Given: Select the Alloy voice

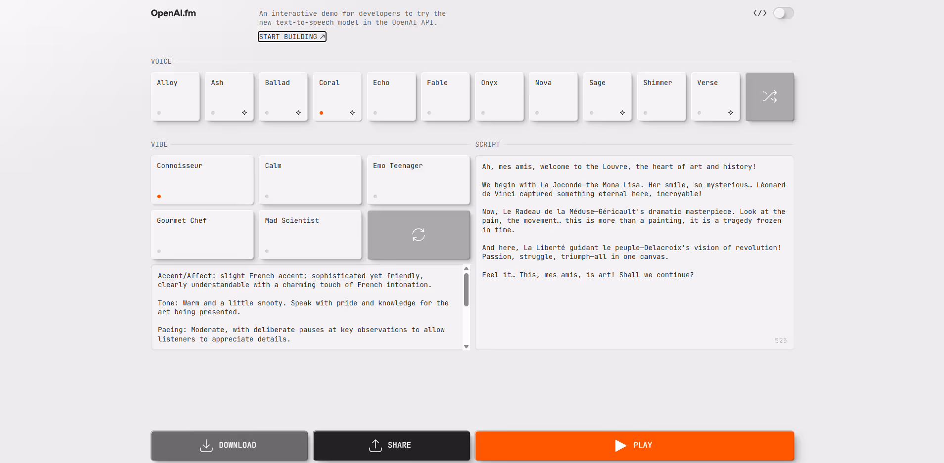Looking at the screenshot, I should tap(175, 97).
